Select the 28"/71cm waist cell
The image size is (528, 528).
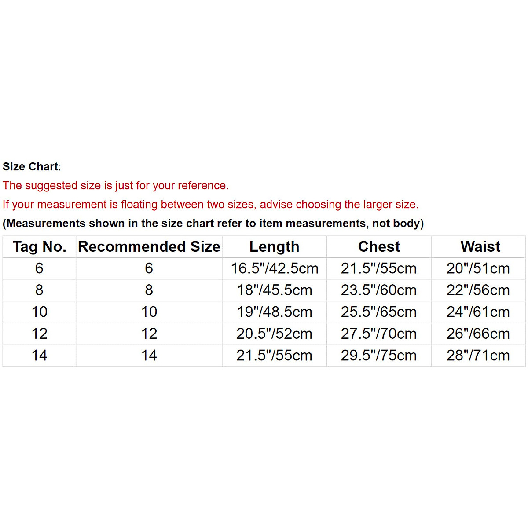point(478,356)
